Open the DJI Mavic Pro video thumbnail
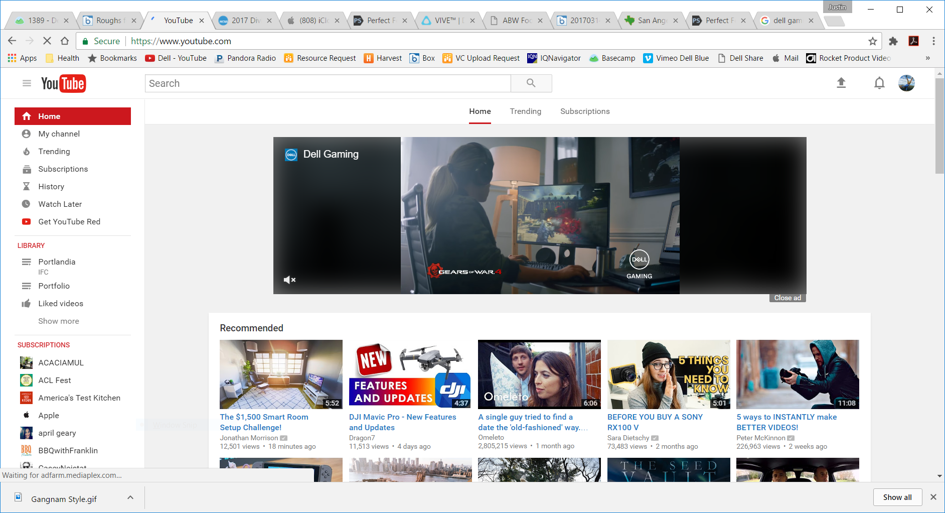Screen dimensions: 945x513 410,374
